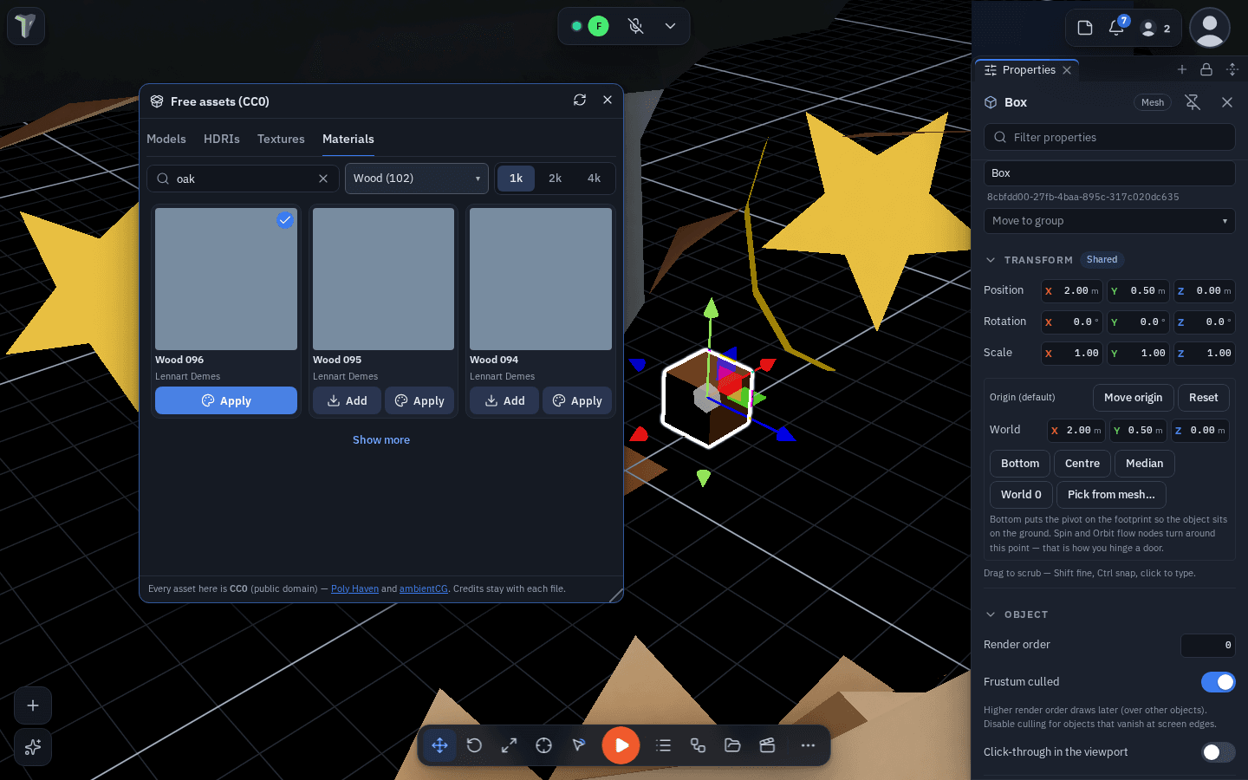Click the plus button at lower left
The image size is (1248, 780).
pos(33,705)
